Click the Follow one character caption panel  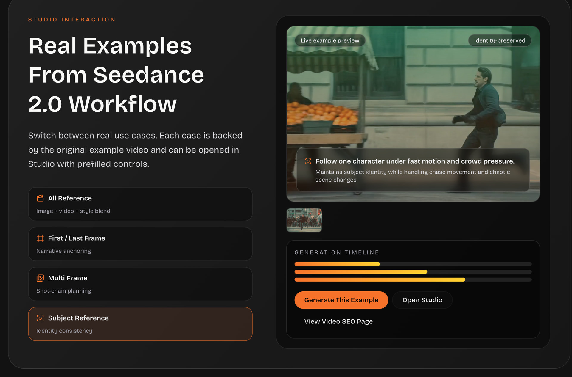(413, 170)
